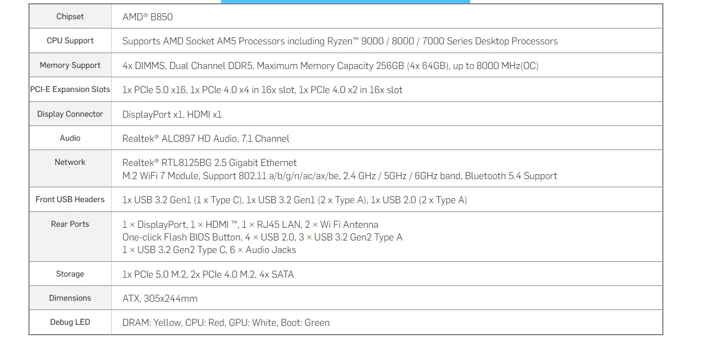Select the AMD B850 chipset value

(x=147, y=17)
